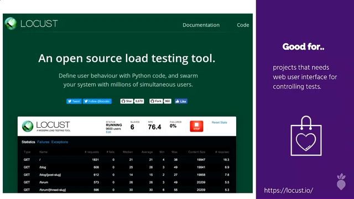Click the GitHub star count 6,670
This screenshot has height=199, width=354.
tap(139, 101)
